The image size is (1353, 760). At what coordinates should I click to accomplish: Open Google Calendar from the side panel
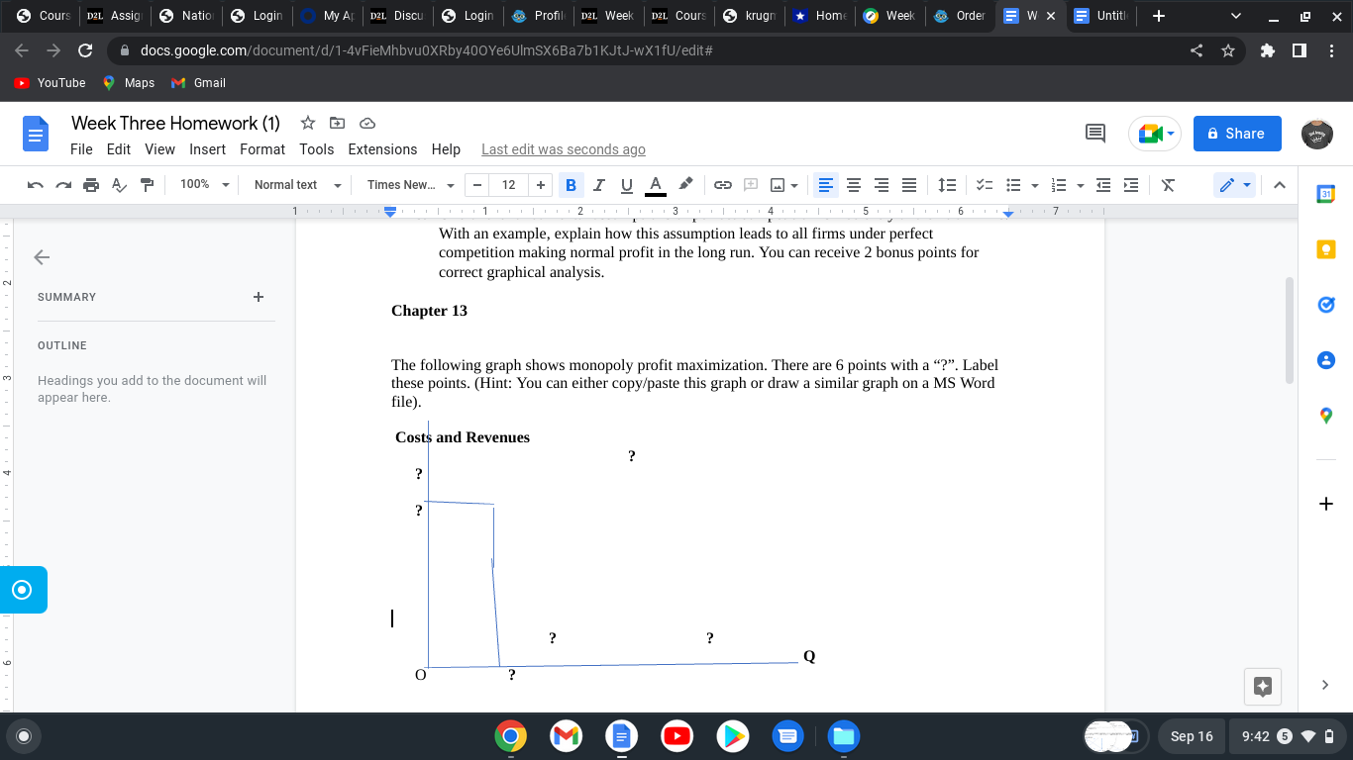click(x=1325, y=193)
